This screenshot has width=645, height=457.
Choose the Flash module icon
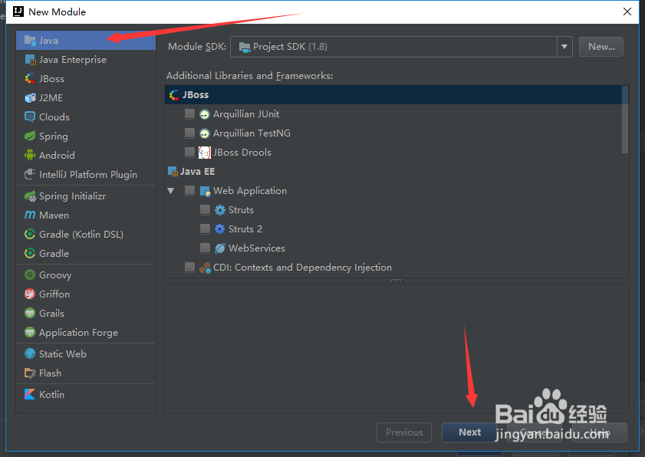click(x=30, y=373)
